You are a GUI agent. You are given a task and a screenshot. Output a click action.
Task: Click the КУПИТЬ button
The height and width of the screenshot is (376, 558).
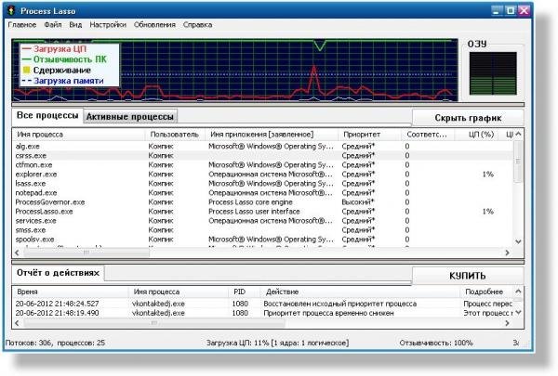click(468, 276)
